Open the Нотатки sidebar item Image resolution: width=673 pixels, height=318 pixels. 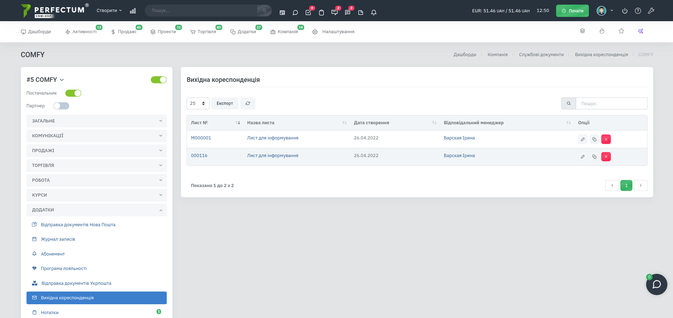96,313
